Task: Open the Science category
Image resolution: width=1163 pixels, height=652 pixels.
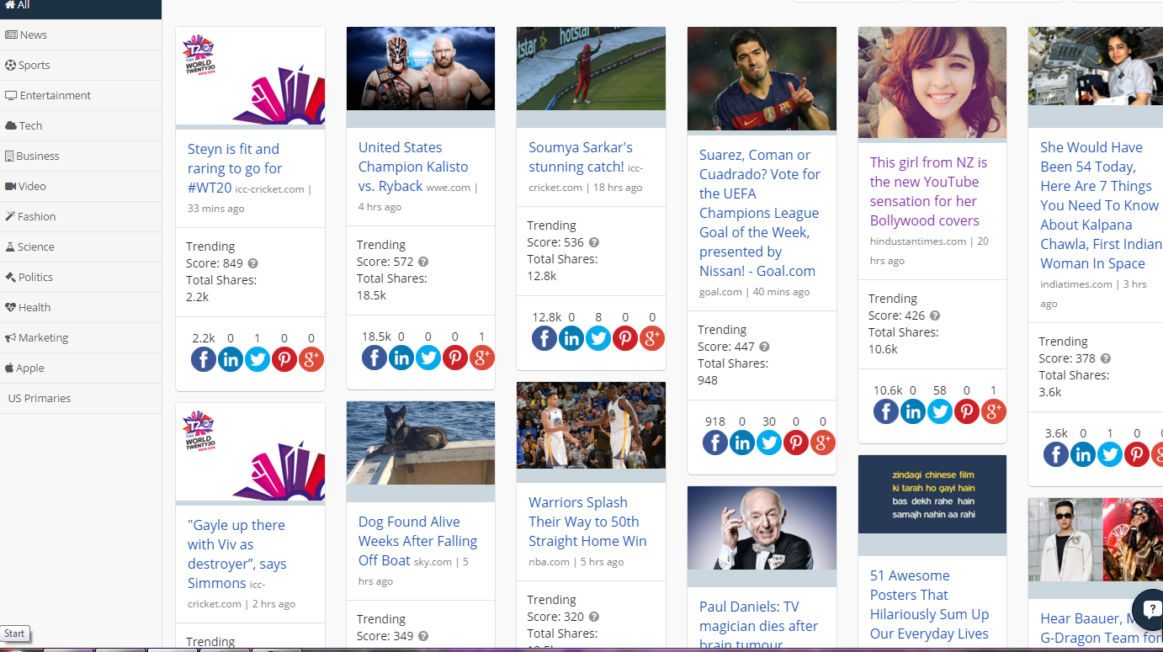Action: [x=81, y=246]
